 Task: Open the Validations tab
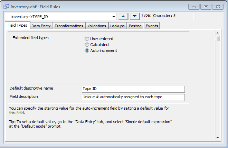tap(97, 26)
